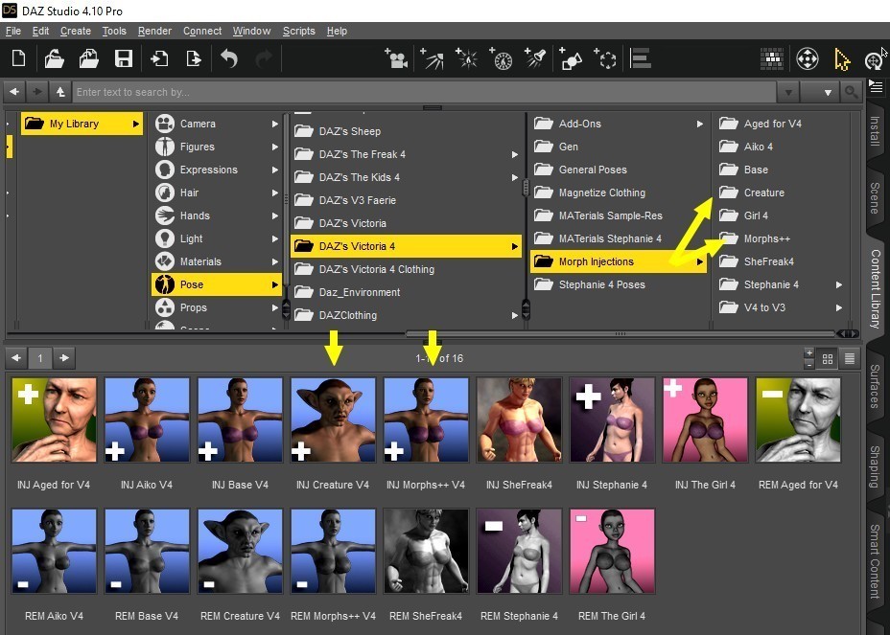Open the Window menu

coord(252,32)
